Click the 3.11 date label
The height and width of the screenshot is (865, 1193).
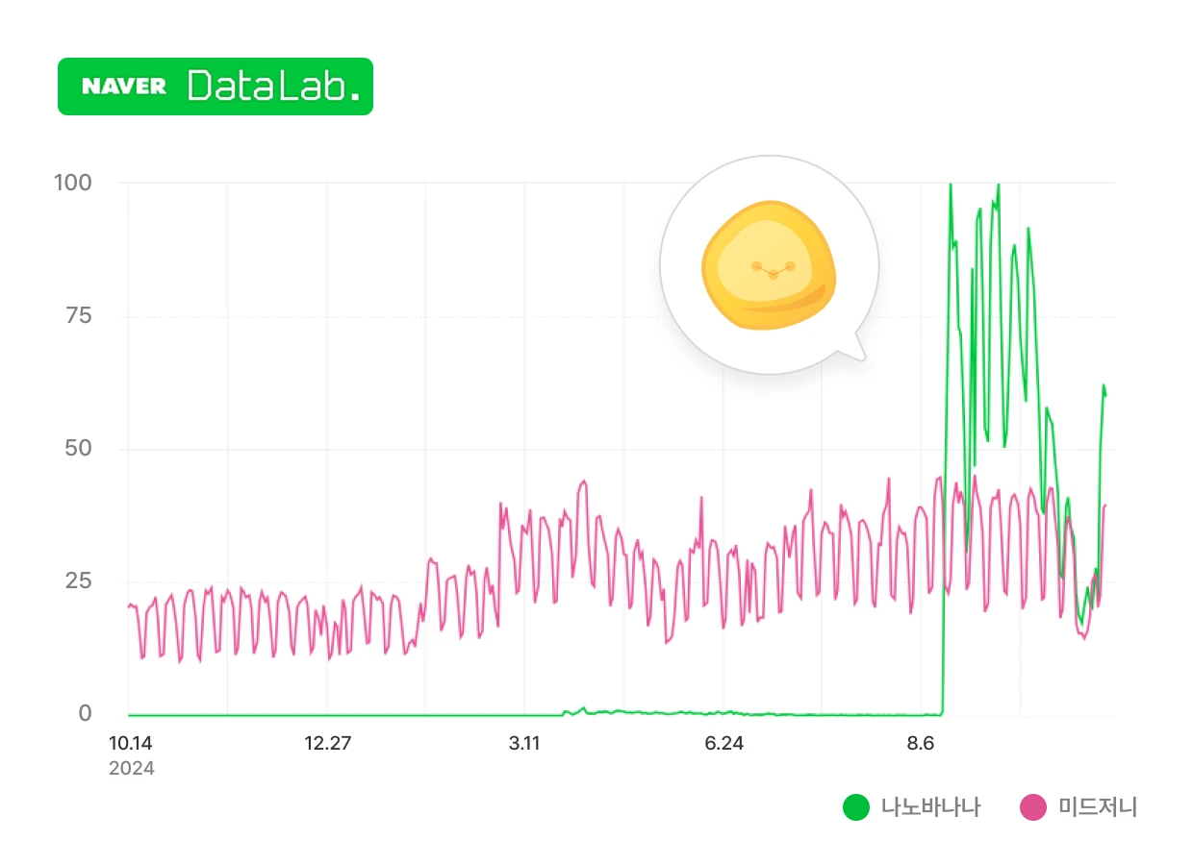(x=524, y=744)
